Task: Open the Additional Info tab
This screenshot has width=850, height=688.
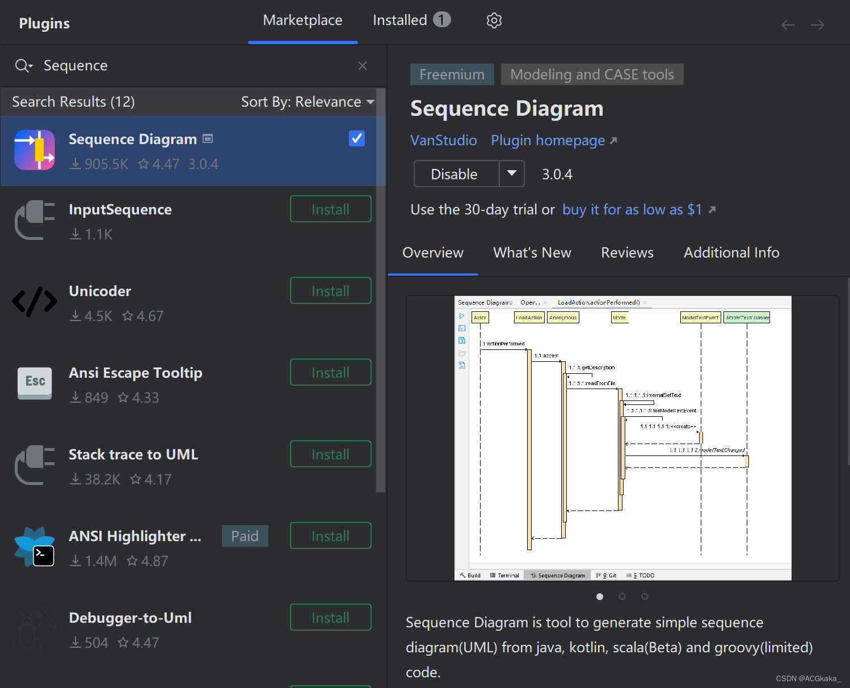Action: click(x=732, y=253)
